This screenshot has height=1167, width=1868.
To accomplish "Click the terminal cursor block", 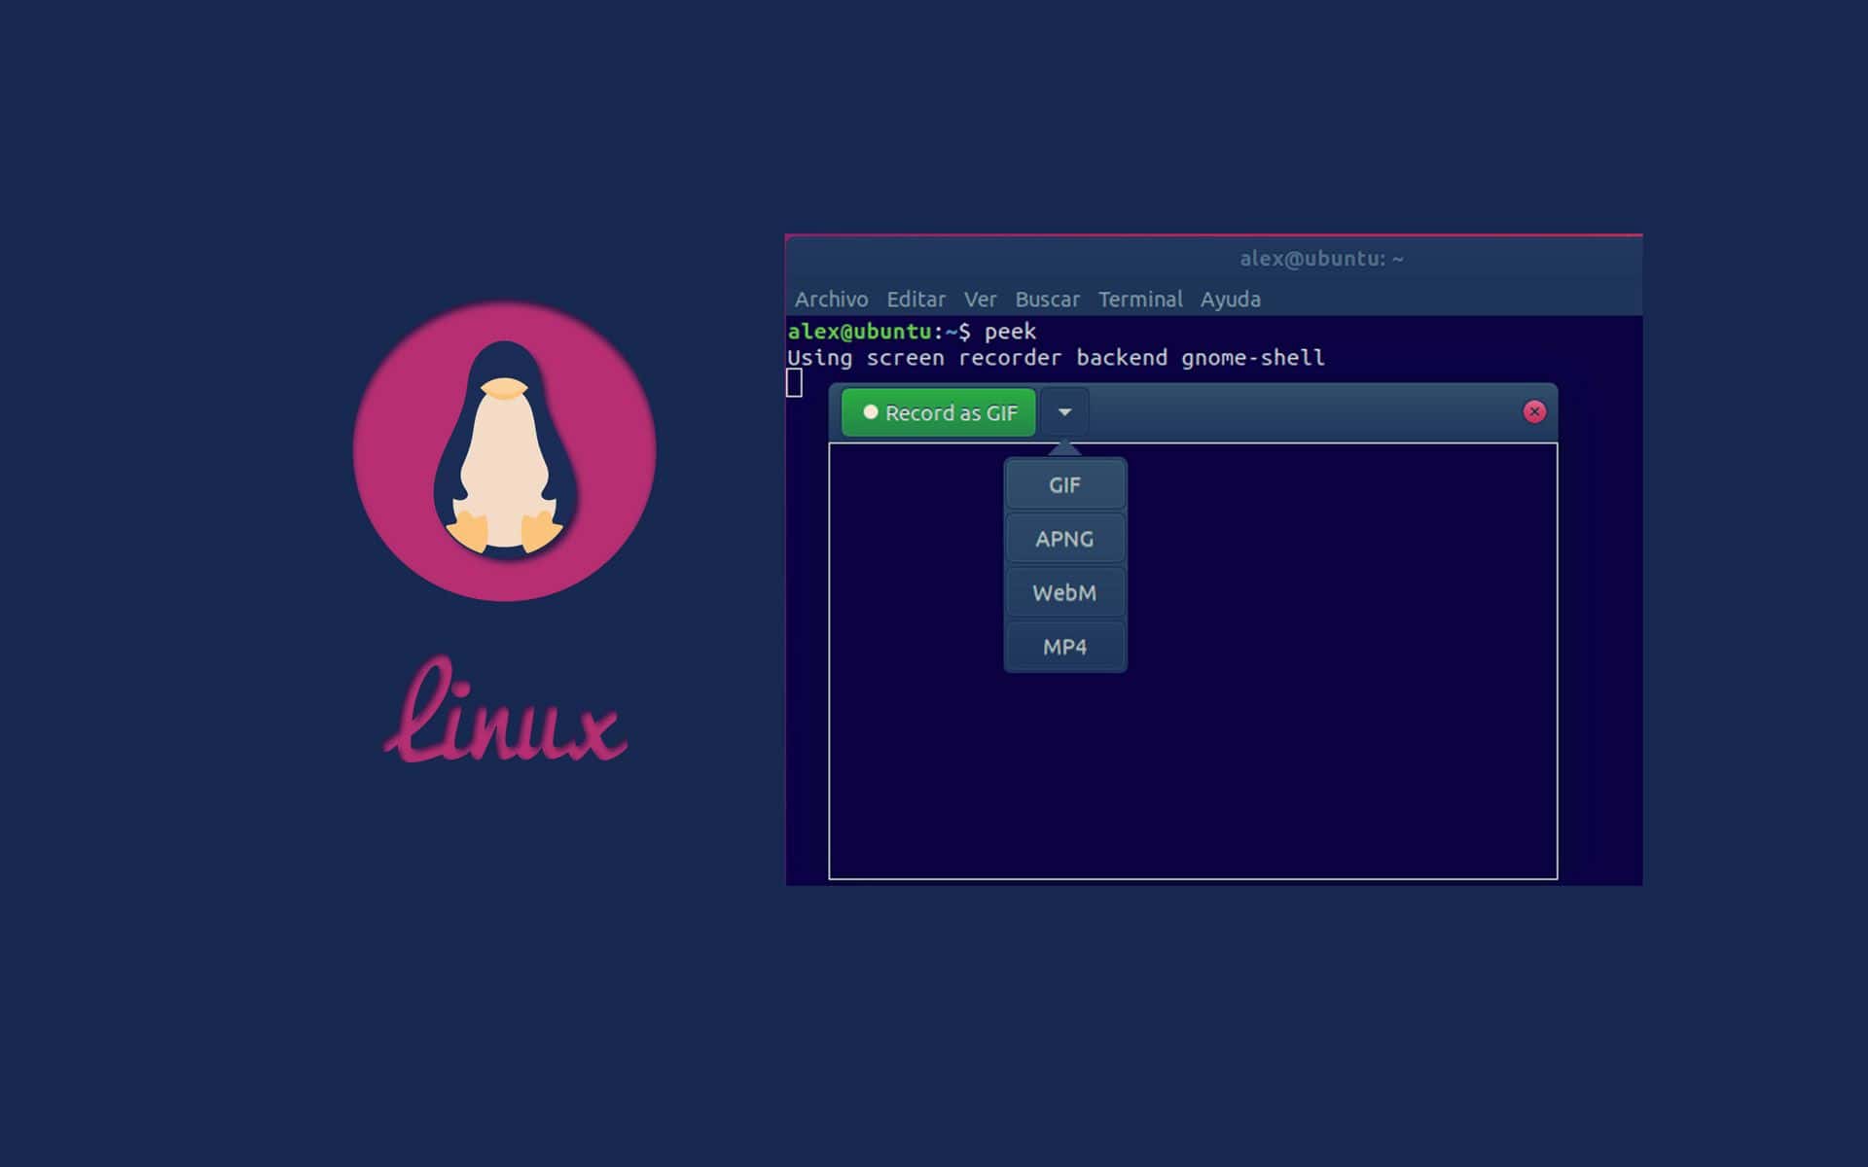I will coord(795,384).
